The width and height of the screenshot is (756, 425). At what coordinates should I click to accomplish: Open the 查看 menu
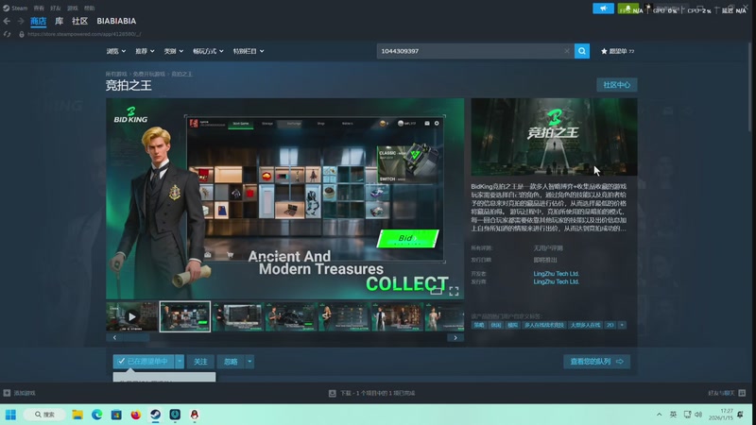(x=39, y=8)
